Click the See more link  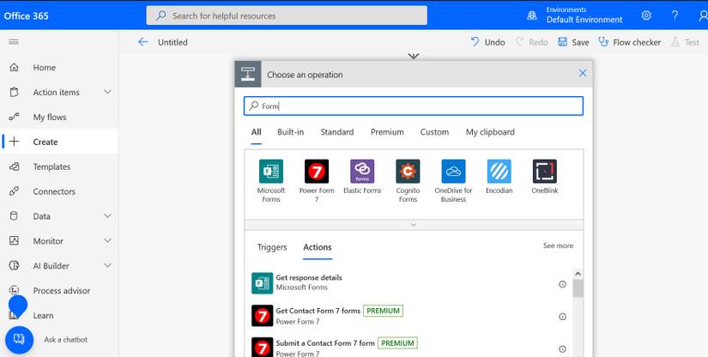pos(558,246)
